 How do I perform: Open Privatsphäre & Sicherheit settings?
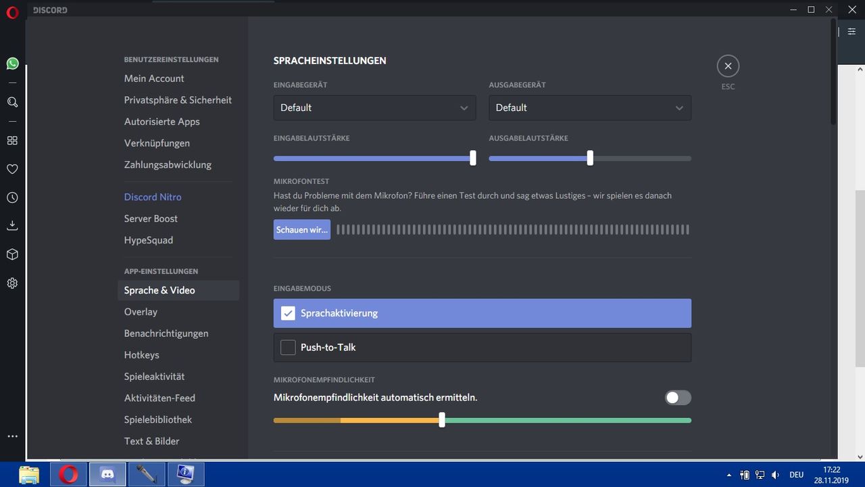(178, 100)
